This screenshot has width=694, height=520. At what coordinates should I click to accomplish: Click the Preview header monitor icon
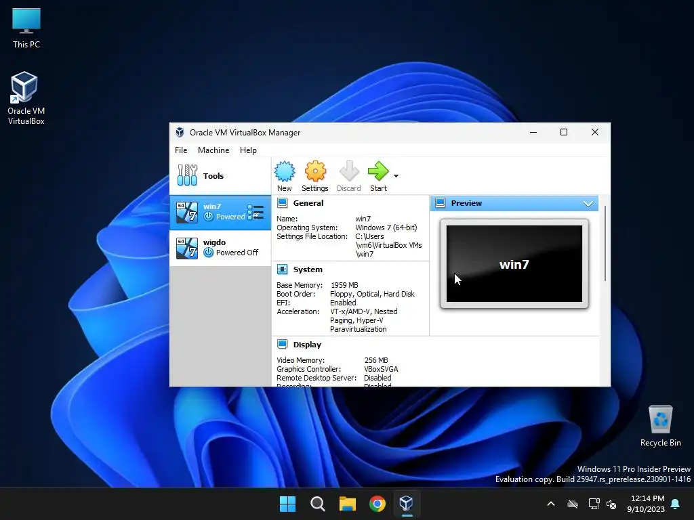click(441, 203)
